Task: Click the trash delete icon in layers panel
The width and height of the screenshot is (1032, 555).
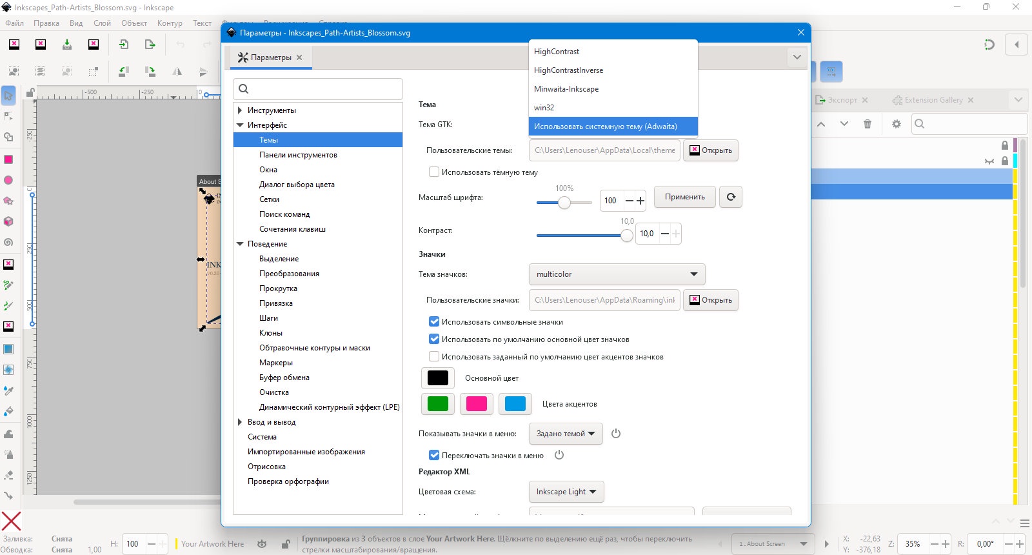Action: click(x=868, y=124)
